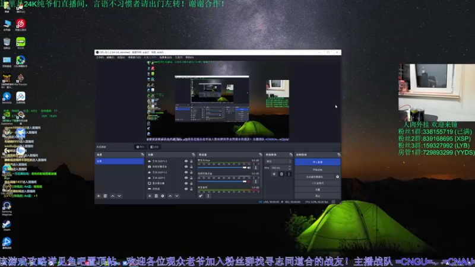Pop out the Sources dock panel
This screenshot has height=267, width=475.
tap(194, 155)
